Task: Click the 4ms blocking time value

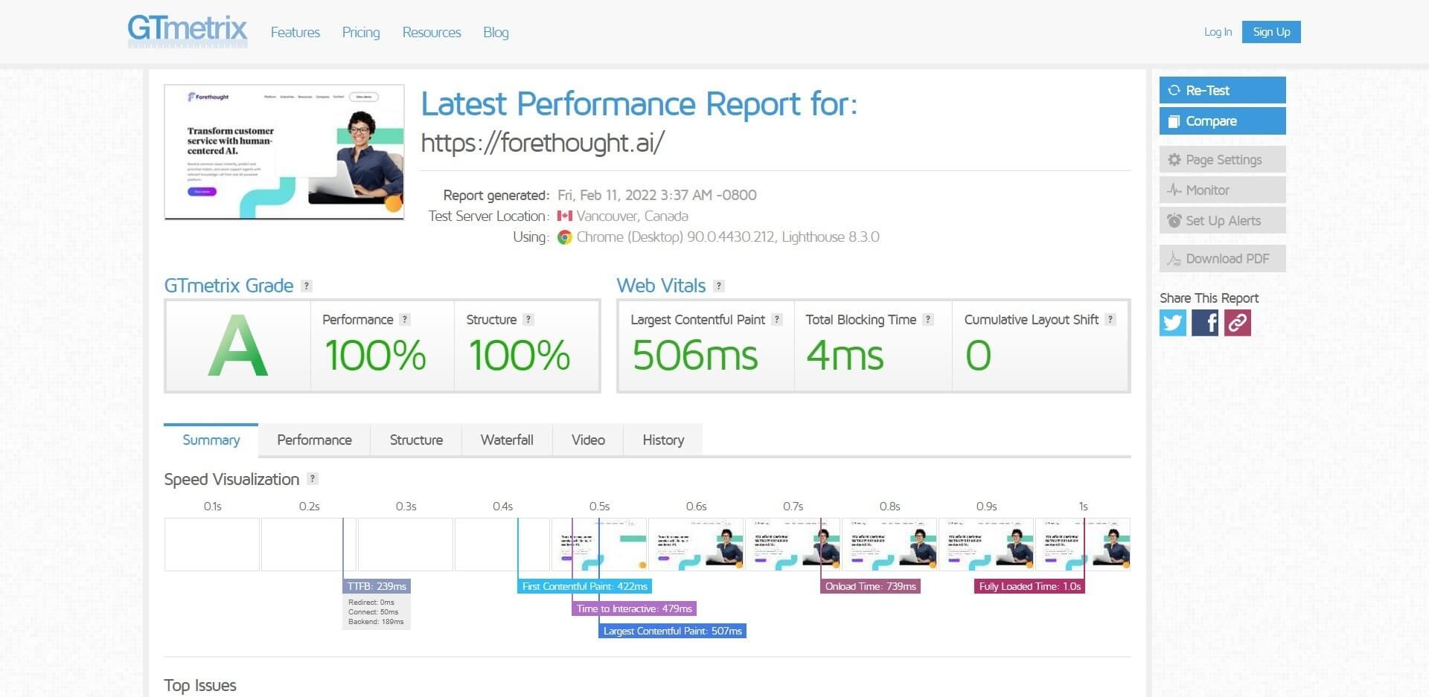Action: coord(845,355)
